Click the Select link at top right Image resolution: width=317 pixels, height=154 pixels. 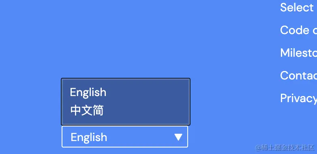coord(297,7)
